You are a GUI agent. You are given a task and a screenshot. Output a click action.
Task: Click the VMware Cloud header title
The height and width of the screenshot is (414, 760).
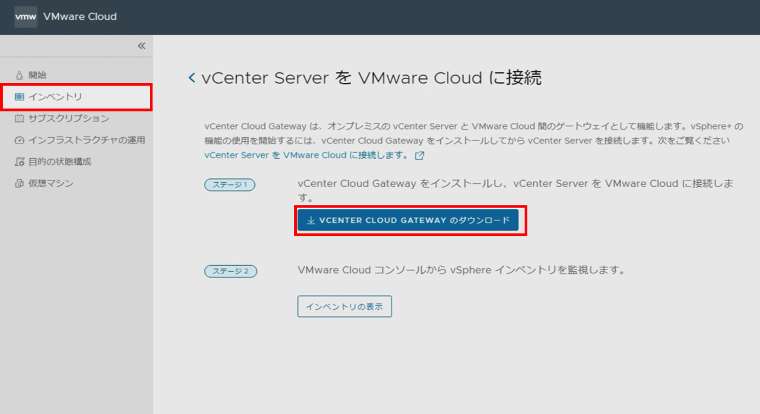pos(80,16)
